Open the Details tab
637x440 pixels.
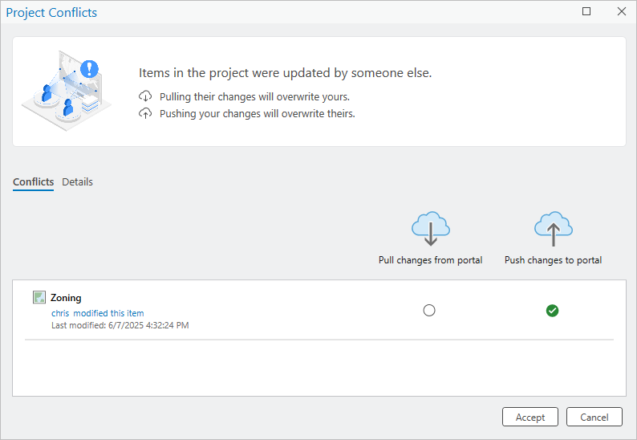pos(78,182)
